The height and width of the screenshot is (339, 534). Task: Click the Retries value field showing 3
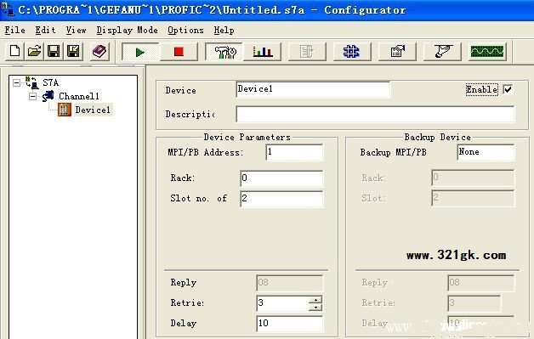pyautogui.click(x=282, y=303)
